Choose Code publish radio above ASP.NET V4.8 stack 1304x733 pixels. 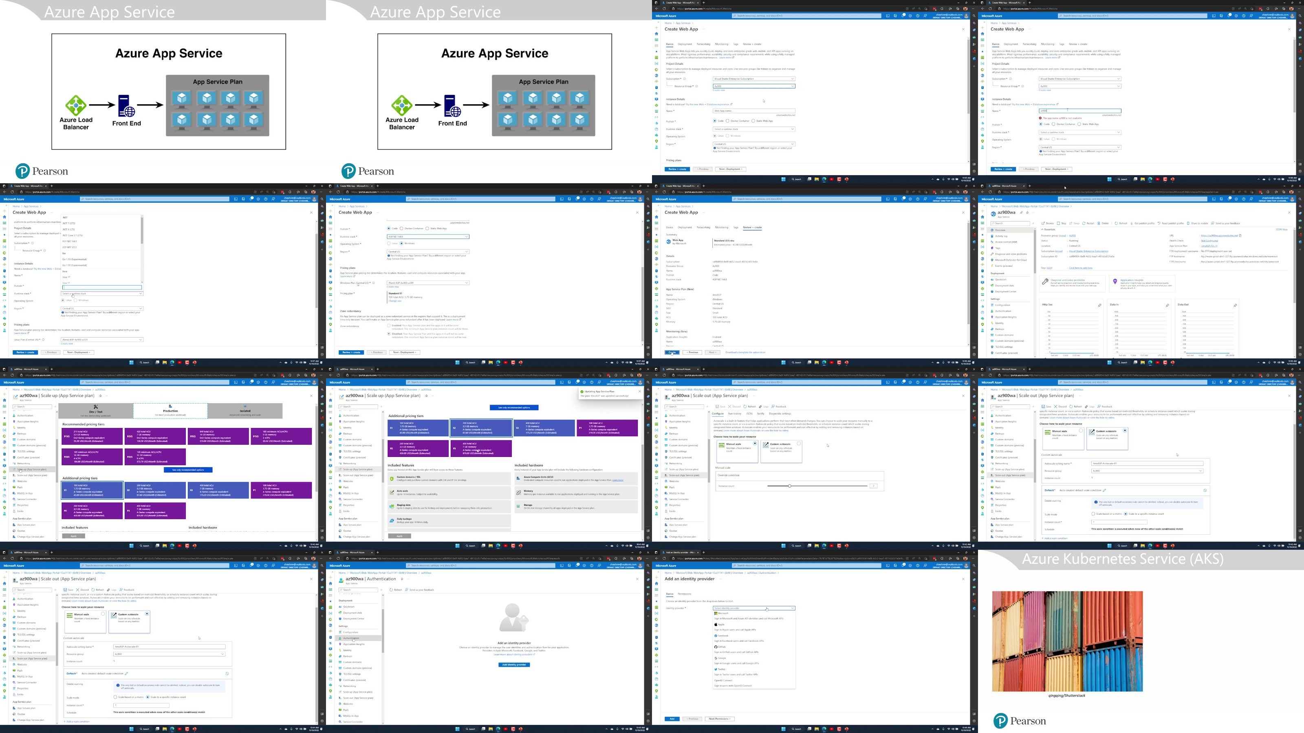coord(389,228)
